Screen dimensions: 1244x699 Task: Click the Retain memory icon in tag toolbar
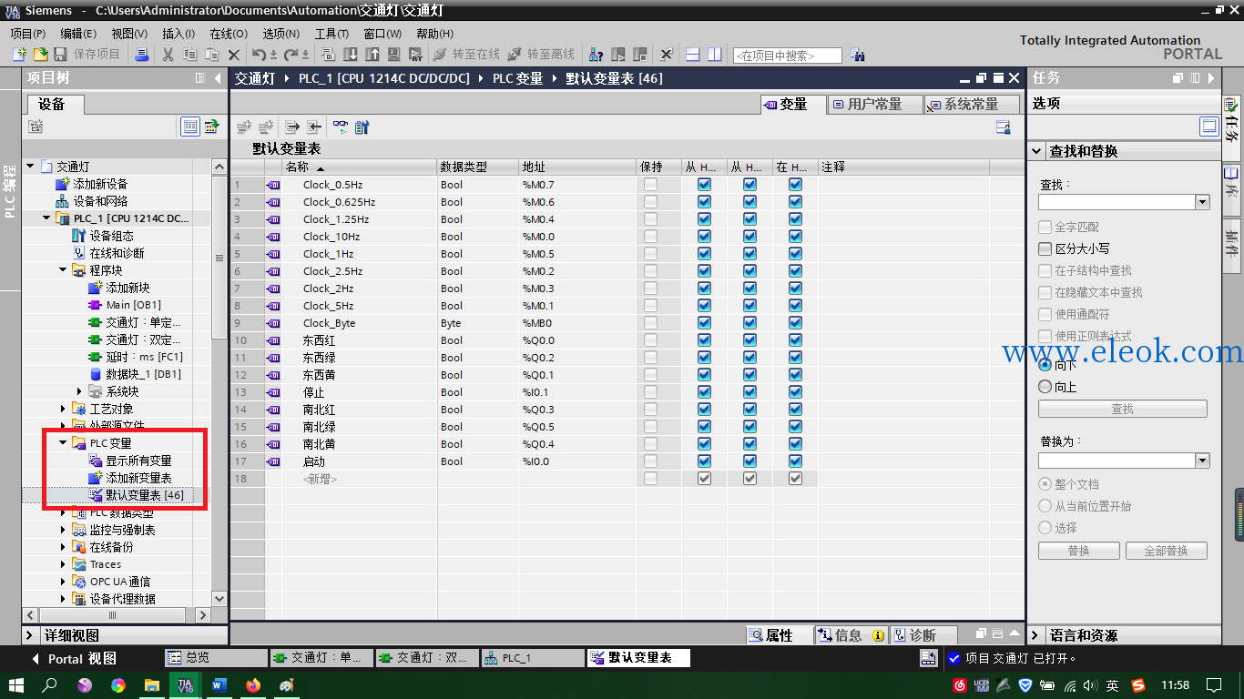(362, 127)
